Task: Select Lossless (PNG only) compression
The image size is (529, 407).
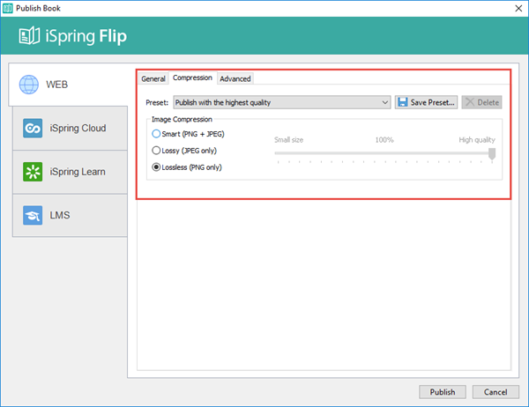Action: pyautogui.click(x=187, y=166)
